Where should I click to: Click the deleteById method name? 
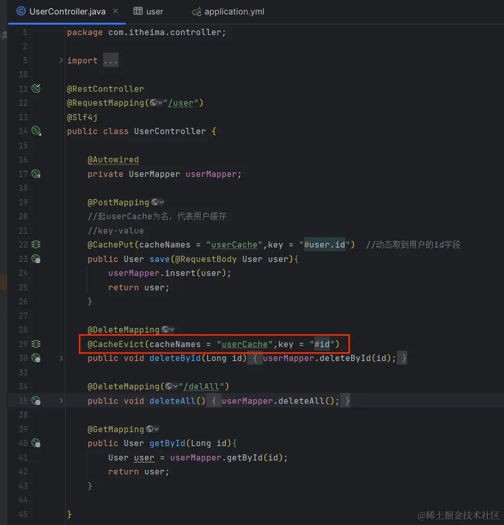[175, 358]
